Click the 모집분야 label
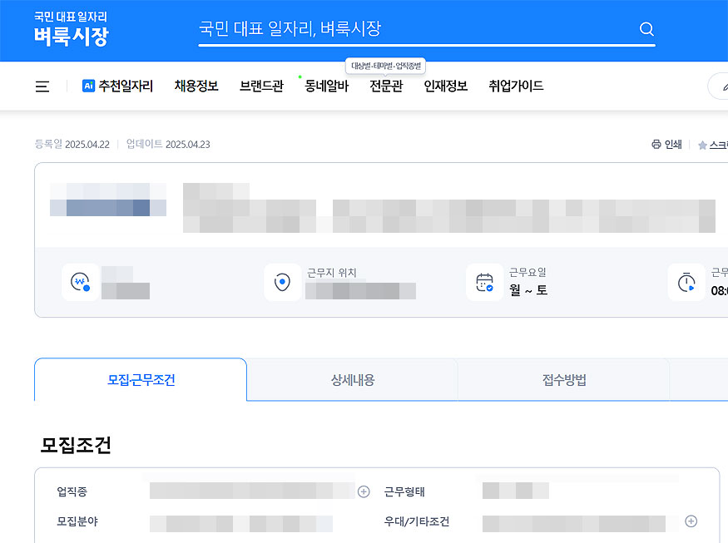This screenshot has width=728, height=543. (77, 521)
